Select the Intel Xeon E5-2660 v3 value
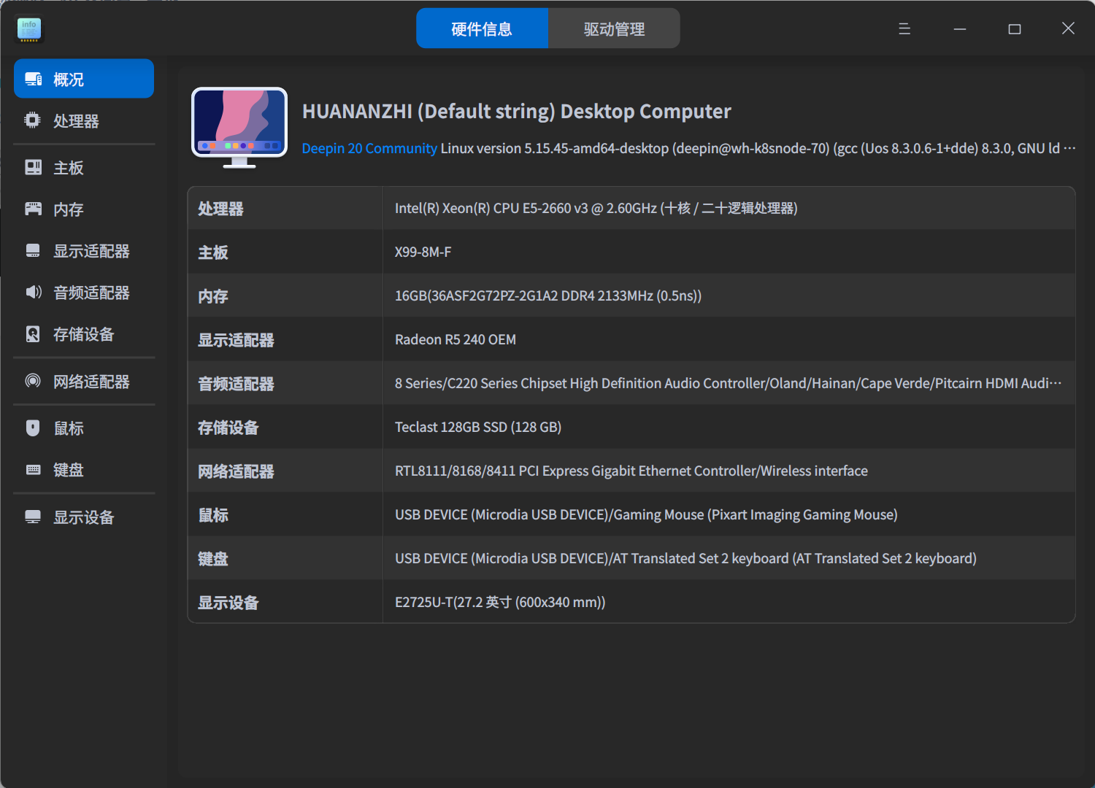Image resolution: width=1095 pixels, height=788 pixels. (596, 208)
